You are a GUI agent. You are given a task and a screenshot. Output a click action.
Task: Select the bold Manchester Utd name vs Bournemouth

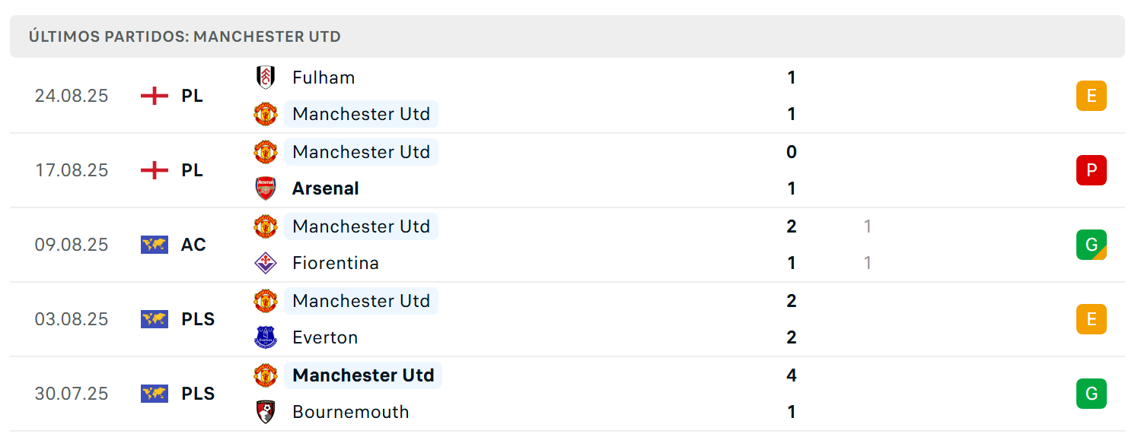363,375
